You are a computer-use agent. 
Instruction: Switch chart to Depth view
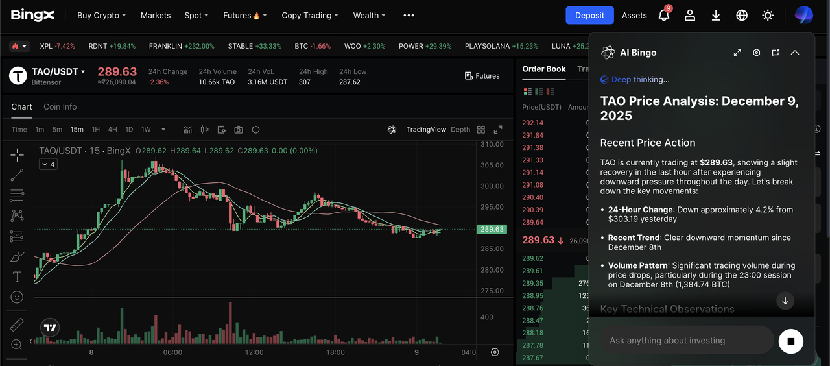point(460,130)
